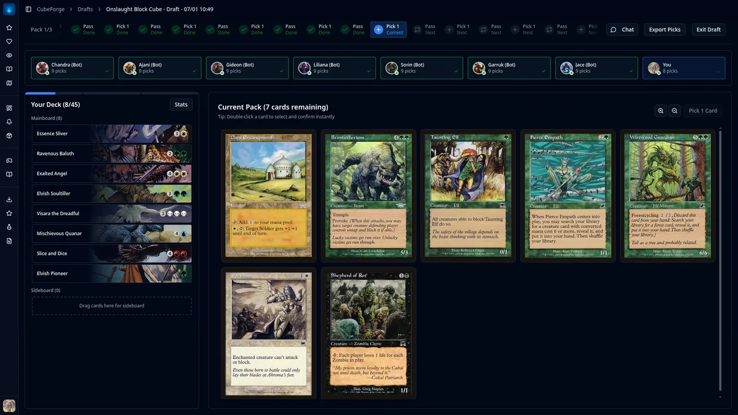The width and height of the screenshot is (738, 415).
Task: Select Mischievous Quanar in deck list
Action: tap(112, 234)
